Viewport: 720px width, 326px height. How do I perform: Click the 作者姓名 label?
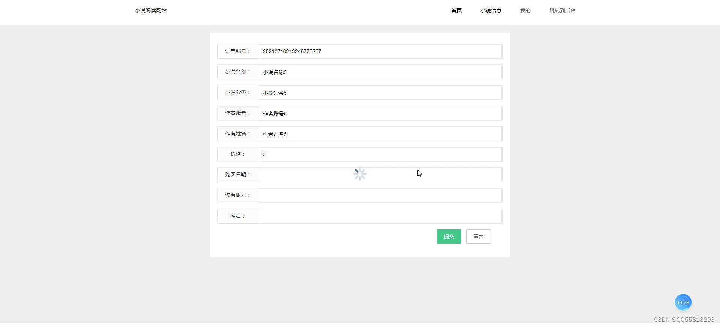click(238, 133)
